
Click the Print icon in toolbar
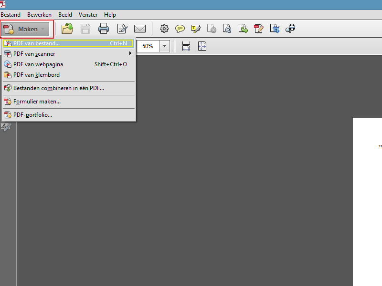[104, 29]
